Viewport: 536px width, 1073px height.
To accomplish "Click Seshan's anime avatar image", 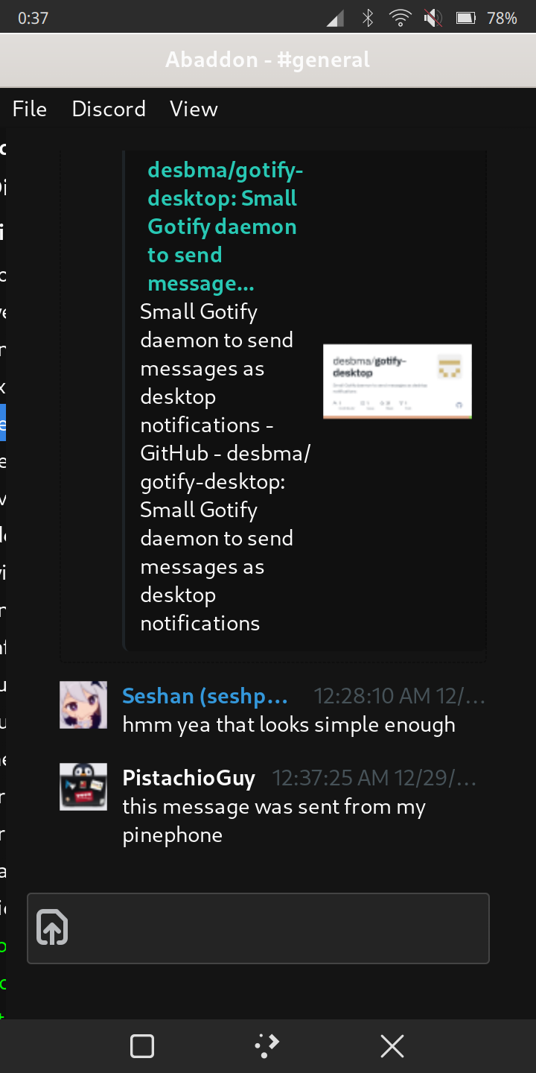I will [83, 705].
